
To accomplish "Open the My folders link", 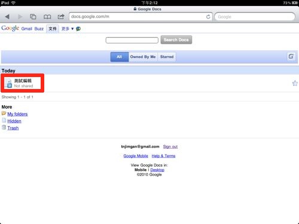I will 17,114.
